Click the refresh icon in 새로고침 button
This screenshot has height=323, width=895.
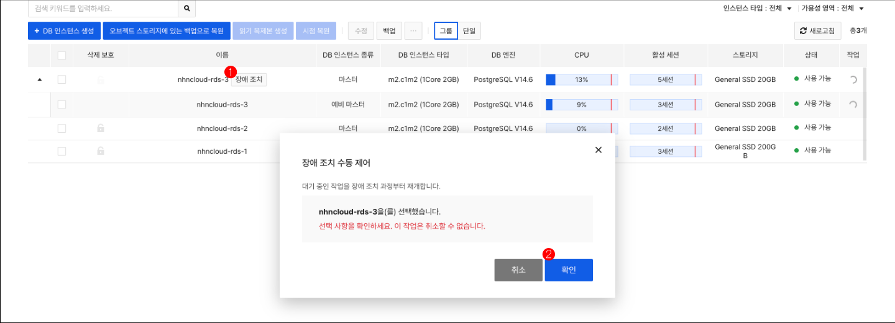tap(803, 31)
